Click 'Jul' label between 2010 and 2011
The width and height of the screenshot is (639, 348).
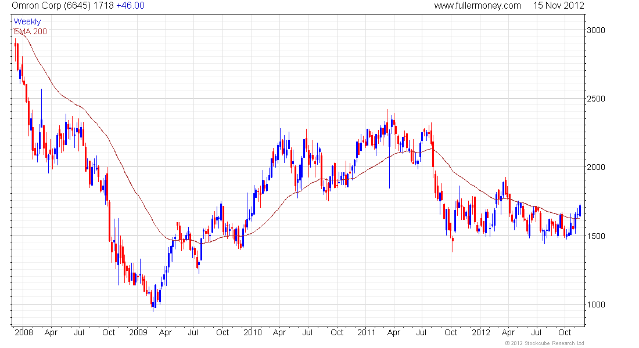pos(307,332)
